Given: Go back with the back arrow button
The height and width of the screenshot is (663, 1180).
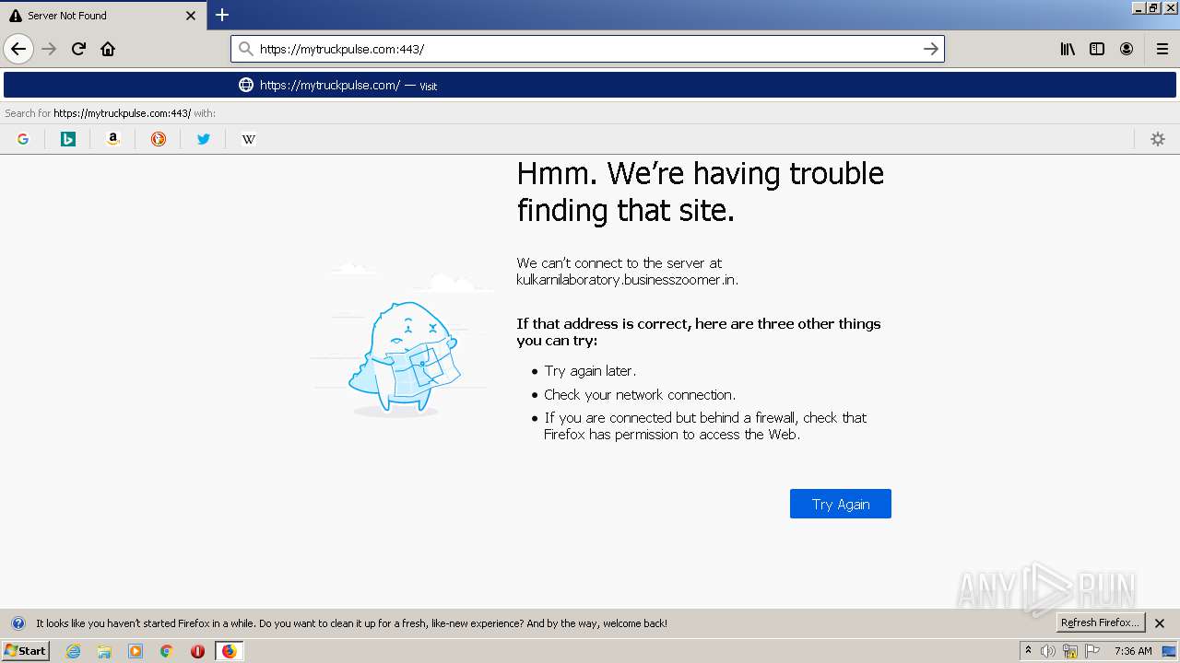Looking at the screenshot, I should (x=18, y=49).
